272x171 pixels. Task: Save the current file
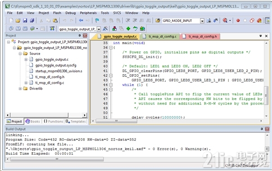tap(25, 20)
